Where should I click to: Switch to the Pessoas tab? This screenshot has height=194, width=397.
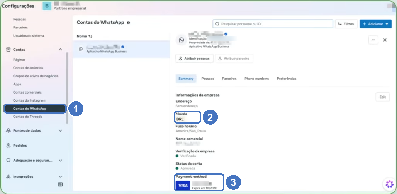coord(208,79)
